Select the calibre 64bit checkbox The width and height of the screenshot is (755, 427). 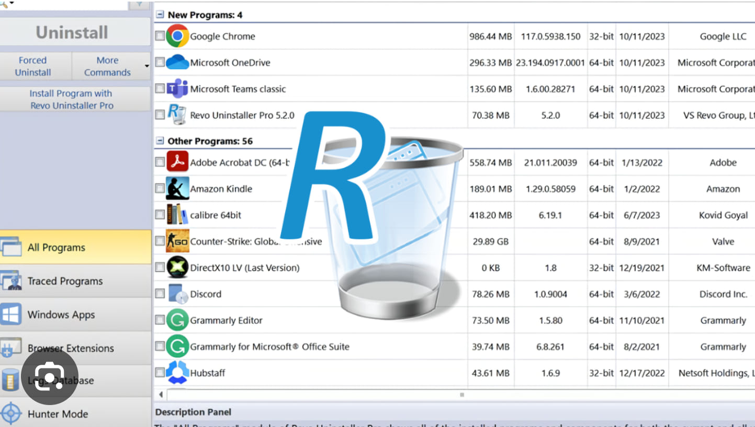160,215
